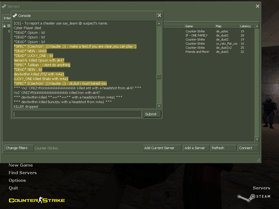This screenshot has height=209, width=279.
Task: Sort servers by bot column icon
Action: point(9,26)
